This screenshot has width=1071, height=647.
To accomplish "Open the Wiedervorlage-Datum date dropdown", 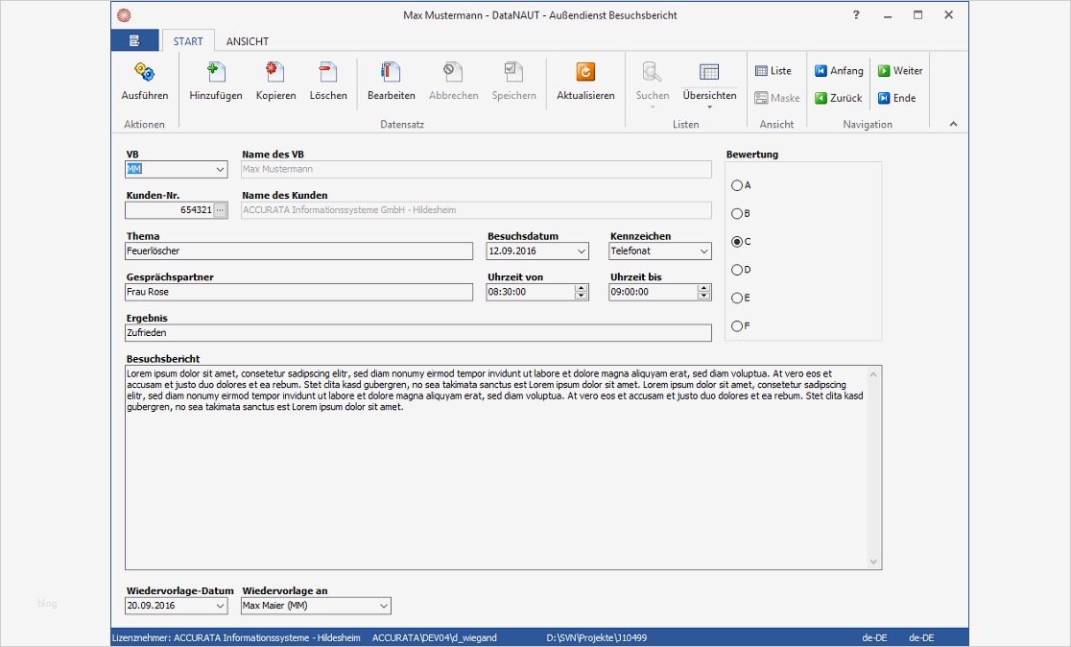I will point(220,606).
